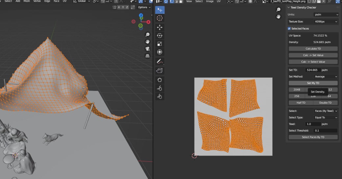342x179 pixels.
Task: Open the Vertex menu in 3D viewport
Action: point(37,1)
